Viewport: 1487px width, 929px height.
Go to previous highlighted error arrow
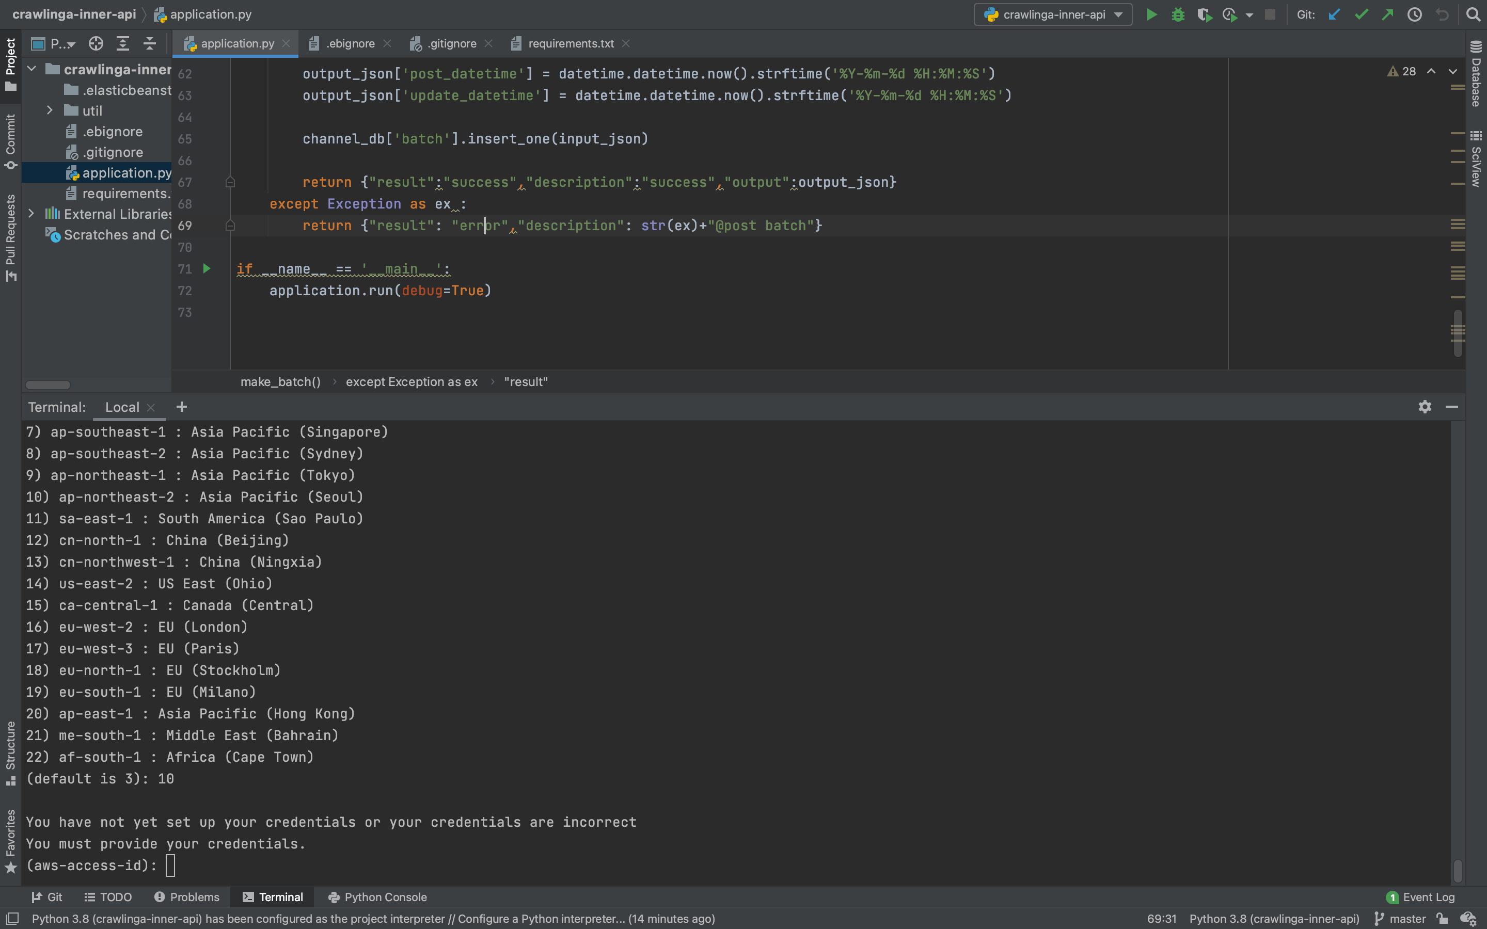(x=1431, y=71)
